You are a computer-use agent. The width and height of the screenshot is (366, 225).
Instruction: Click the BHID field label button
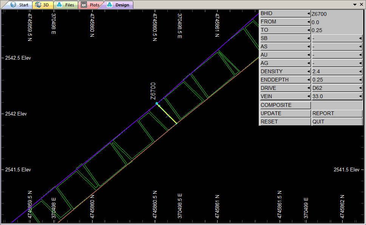(285, 14)
